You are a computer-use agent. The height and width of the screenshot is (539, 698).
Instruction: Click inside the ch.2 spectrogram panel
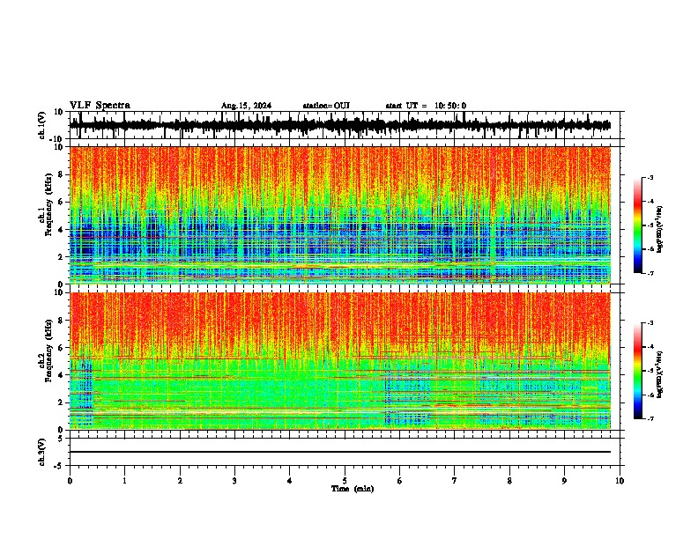tap(340, 361)
